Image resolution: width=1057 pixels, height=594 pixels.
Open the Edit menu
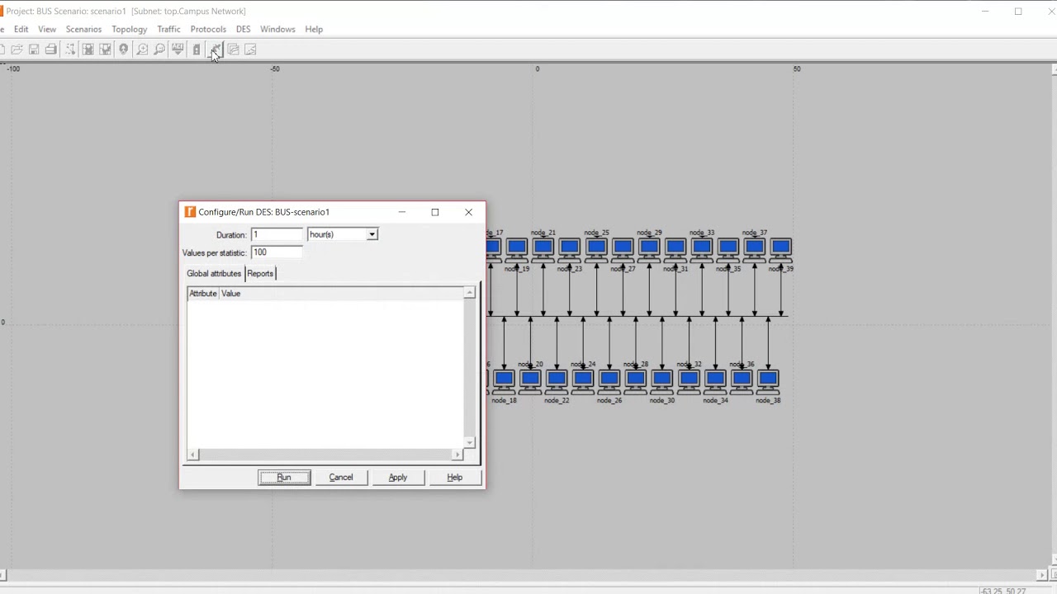pyautogui.click(x=21, y=29)
